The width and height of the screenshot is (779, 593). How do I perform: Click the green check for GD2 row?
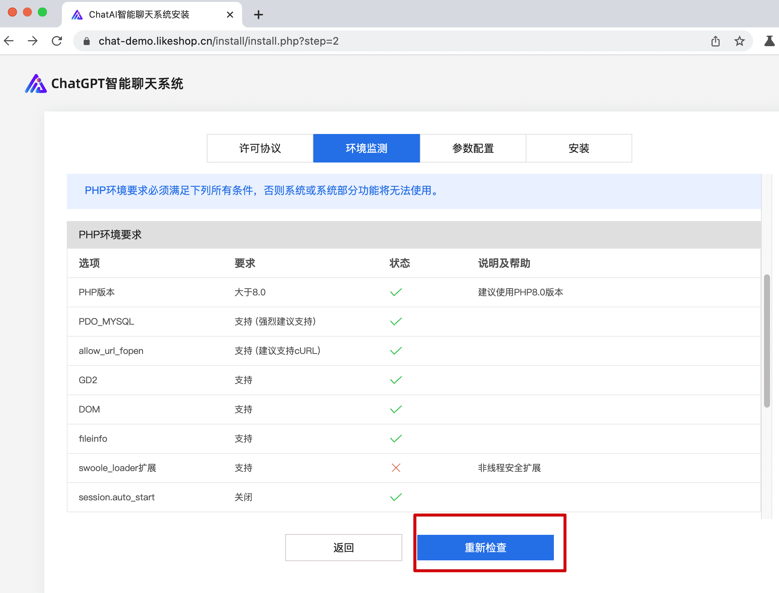pyautogui.click(x=396, y=380)
